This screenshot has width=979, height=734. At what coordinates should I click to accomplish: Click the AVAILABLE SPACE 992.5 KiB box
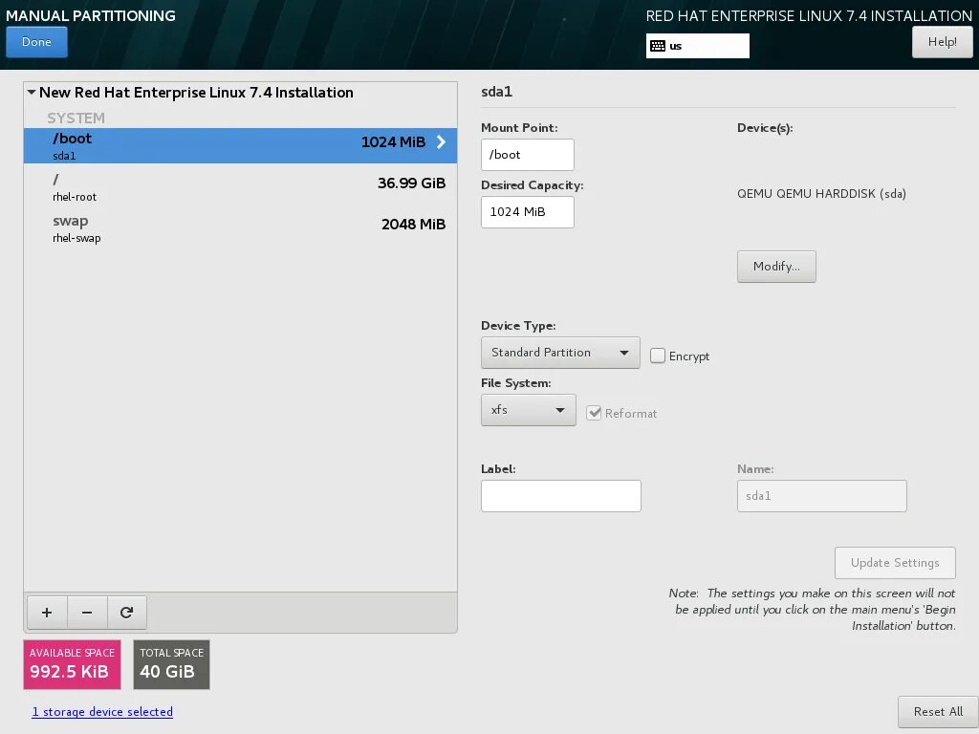pos(72,665)
